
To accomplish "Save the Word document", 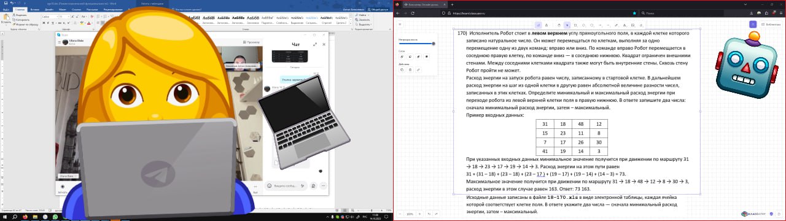I will 6,3.
